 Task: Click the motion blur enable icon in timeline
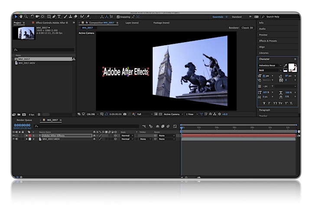pos(168,126)
